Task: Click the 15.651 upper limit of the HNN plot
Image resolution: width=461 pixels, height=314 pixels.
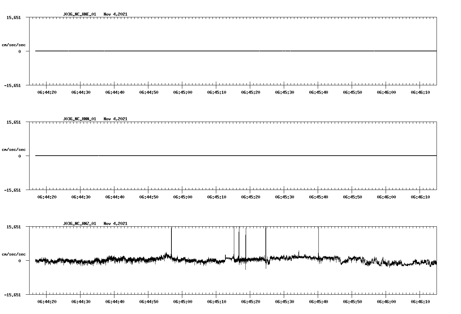Action: click(14, 122)
